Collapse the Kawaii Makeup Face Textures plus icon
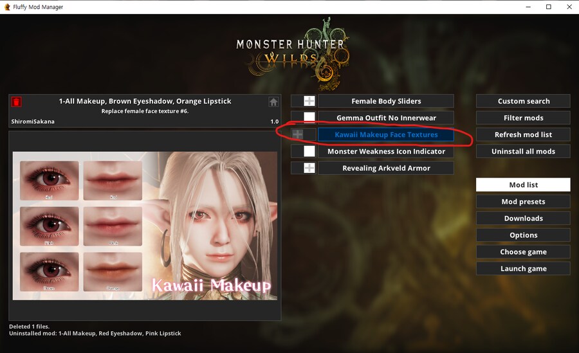Viewport: 579px width, 353px height. point(298,134)
